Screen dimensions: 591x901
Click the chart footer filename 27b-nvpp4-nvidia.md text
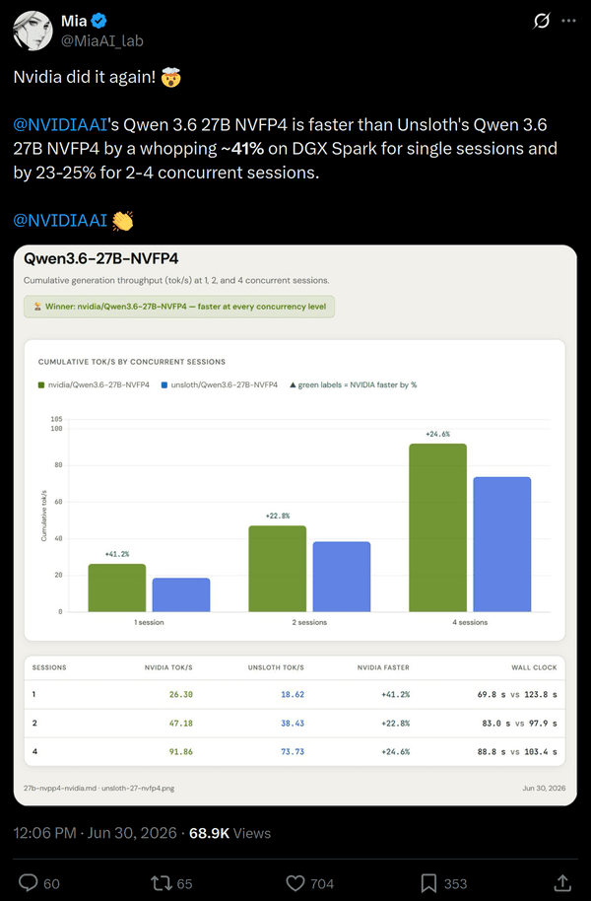(60, 788)
